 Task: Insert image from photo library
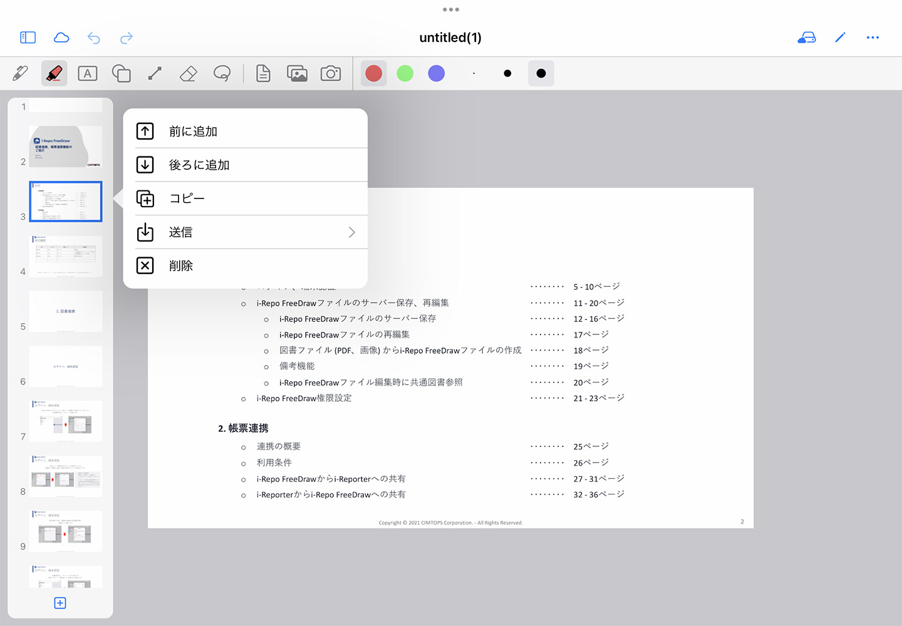tap(297, 73)
